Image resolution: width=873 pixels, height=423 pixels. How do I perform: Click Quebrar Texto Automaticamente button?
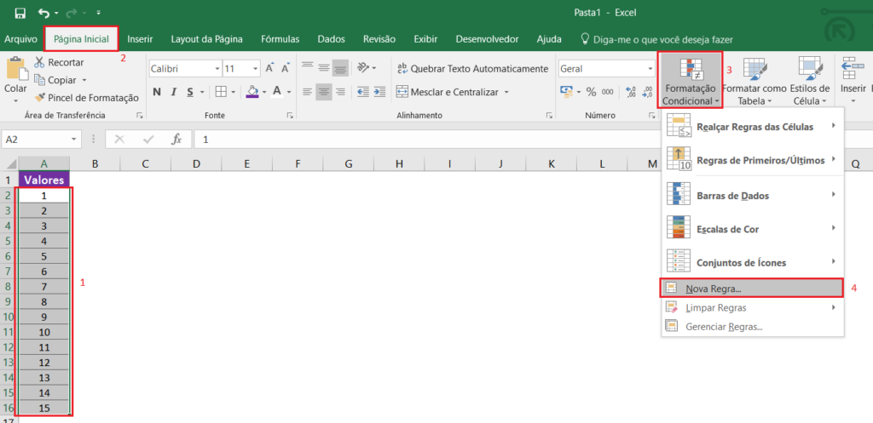tap(471, 68)
